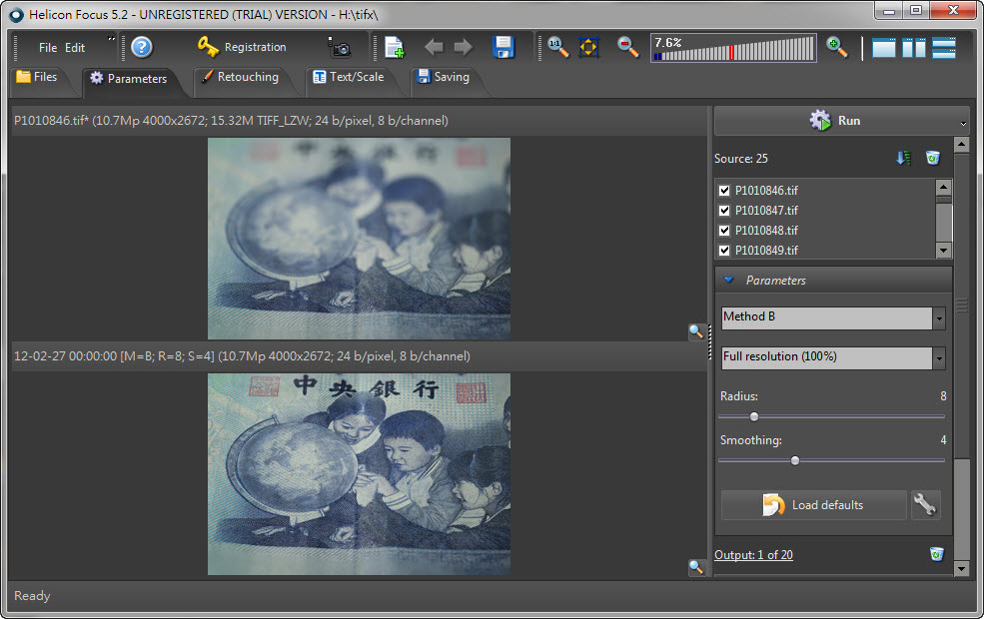Image resolution: width=984 pixels, height=619 pixels.
Task: Open the Text/Scale tab
Action: (x=349, y=79)
